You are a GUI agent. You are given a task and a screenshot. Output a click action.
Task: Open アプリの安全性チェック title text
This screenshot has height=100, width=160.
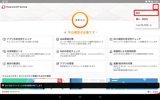click(x=19, y=39)
